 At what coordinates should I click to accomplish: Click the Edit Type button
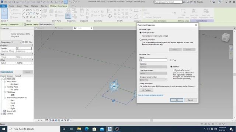pyautogui.click(x=27, y=42)
